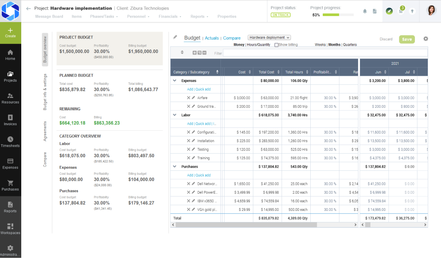Click the green rocket icon in the top bar

coord(389,11)
